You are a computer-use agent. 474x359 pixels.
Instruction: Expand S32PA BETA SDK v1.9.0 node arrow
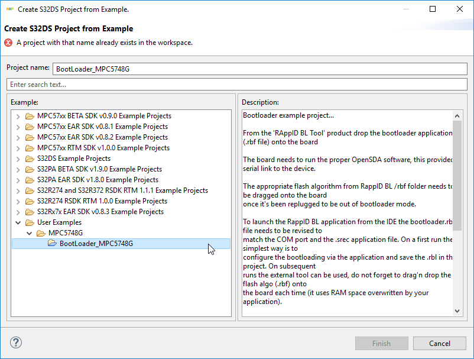point(18,169)
